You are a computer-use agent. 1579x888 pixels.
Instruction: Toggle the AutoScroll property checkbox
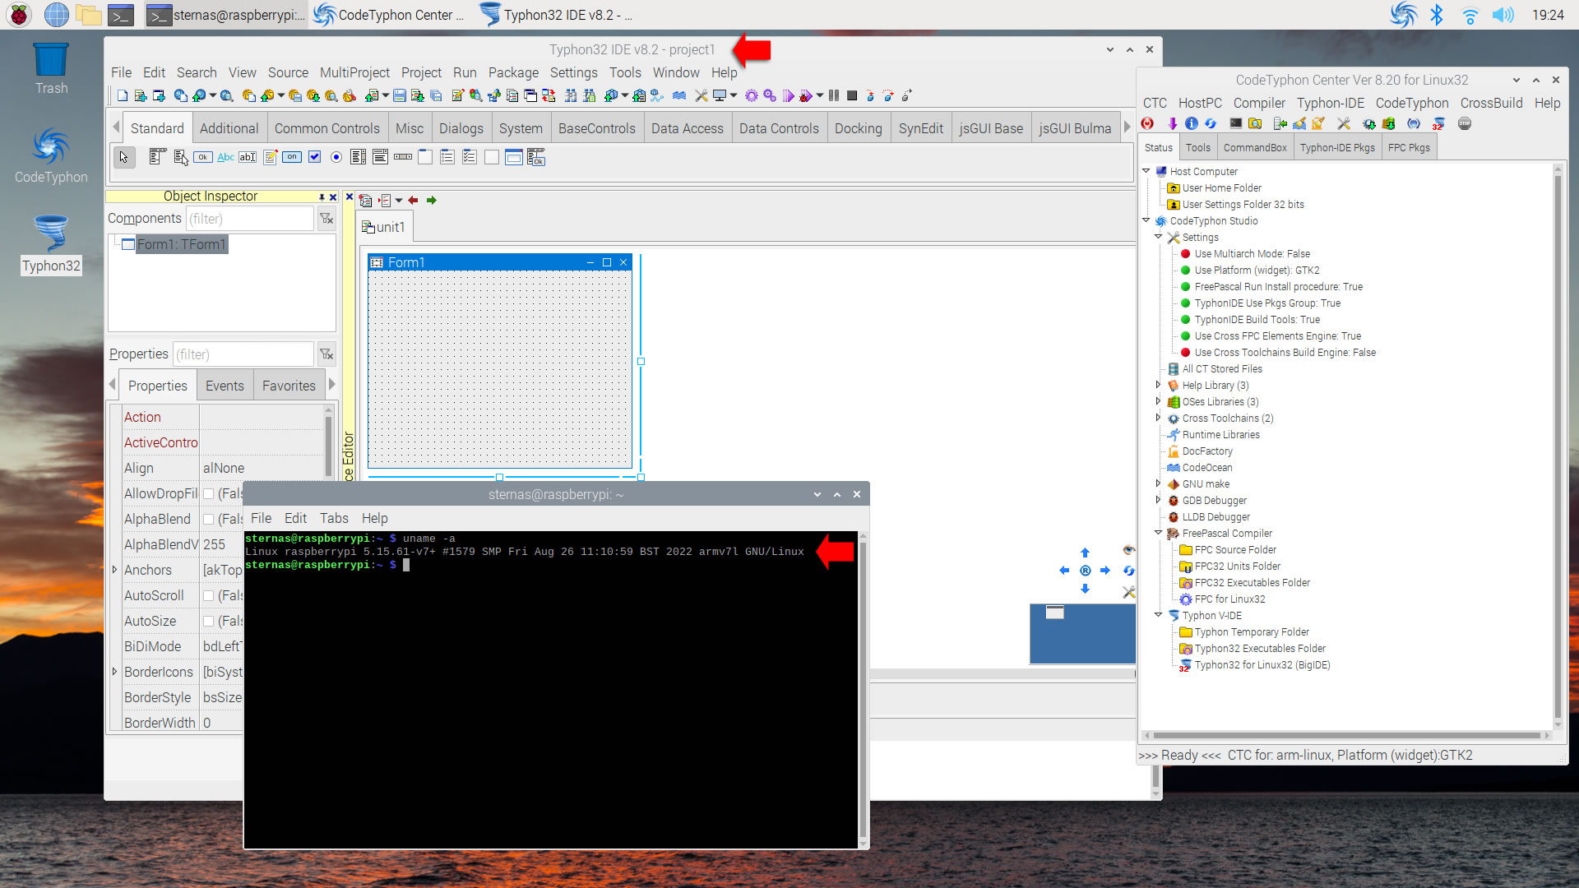point(209,596)
